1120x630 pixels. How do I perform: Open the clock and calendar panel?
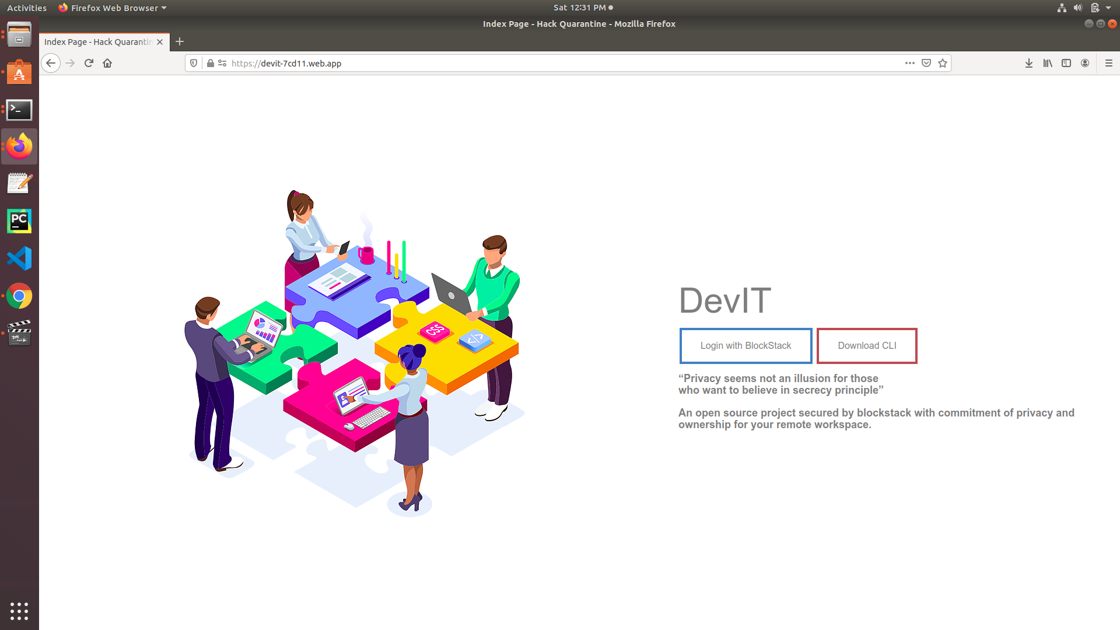point(583,8)
